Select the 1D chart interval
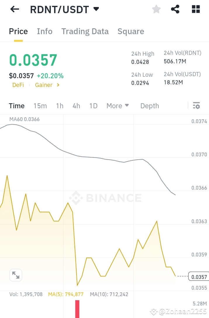The width and height of the screenshot is (209, 318). tap(93, 106)
